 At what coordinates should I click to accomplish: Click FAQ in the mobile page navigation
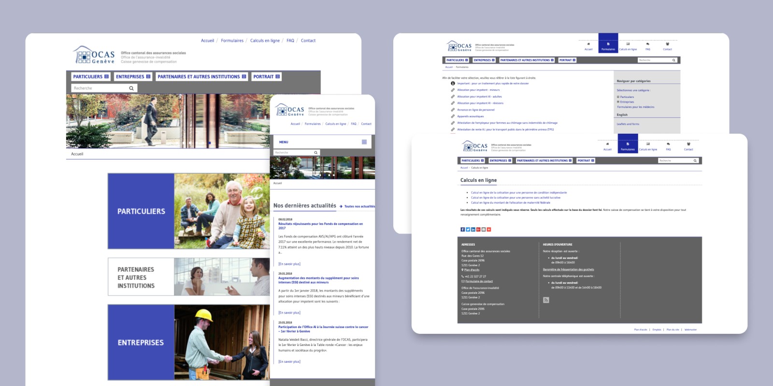click(354, 124)
